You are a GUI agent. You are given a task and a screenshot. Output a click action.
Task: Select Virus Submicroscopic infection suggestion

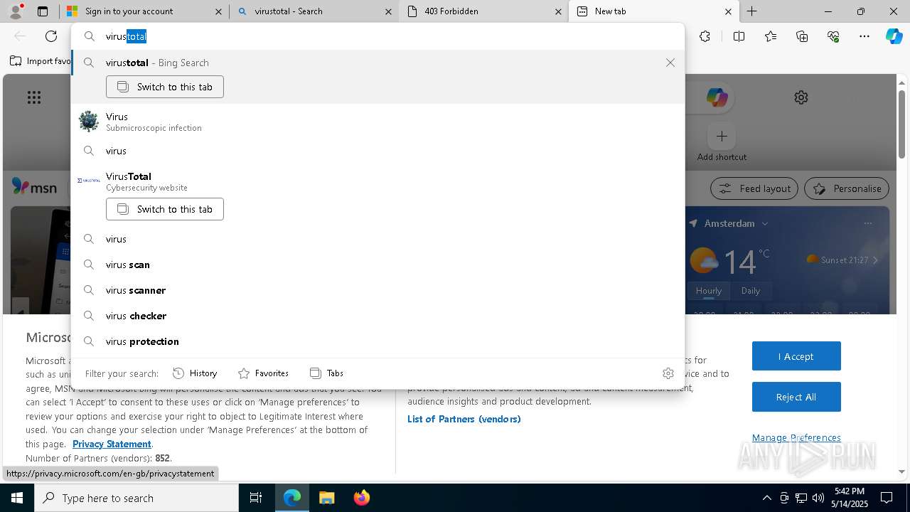pyautogui.click(x=378, y=122)
